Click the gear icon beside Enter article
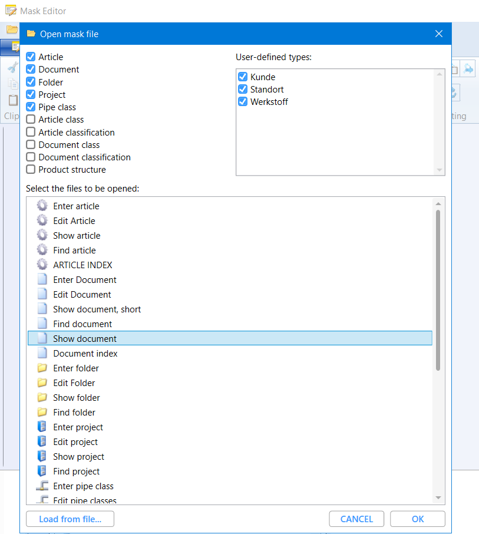 click(x=42, y=206)
